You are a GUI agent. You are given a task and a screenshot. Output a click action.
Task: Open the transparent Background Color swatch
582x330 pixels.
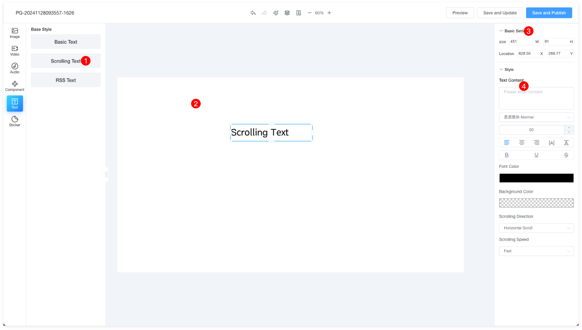[x=537, y=203]
